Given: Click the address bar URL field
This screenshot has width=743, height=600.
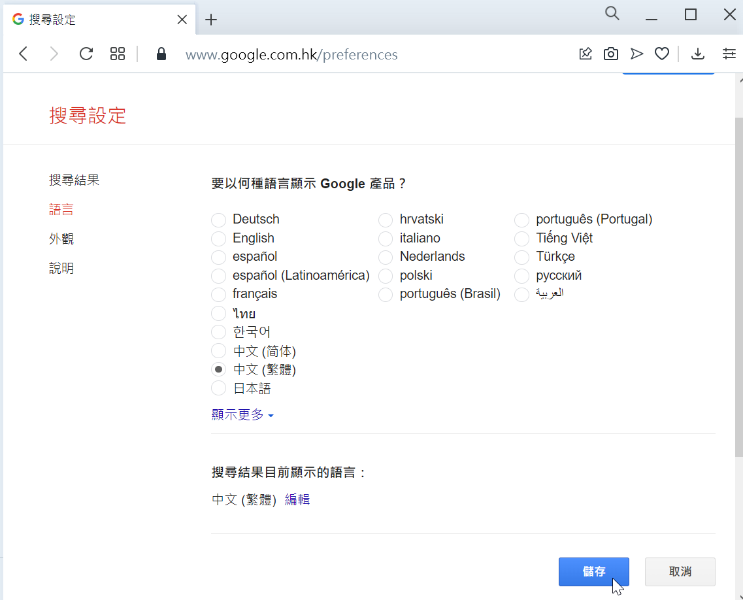Looking at the screenshot, I should (x=291, y=54).
